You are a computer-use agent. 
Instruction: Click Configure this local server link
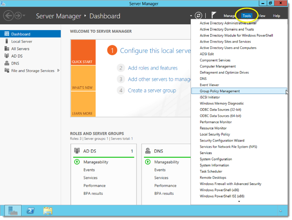point(155,51)
